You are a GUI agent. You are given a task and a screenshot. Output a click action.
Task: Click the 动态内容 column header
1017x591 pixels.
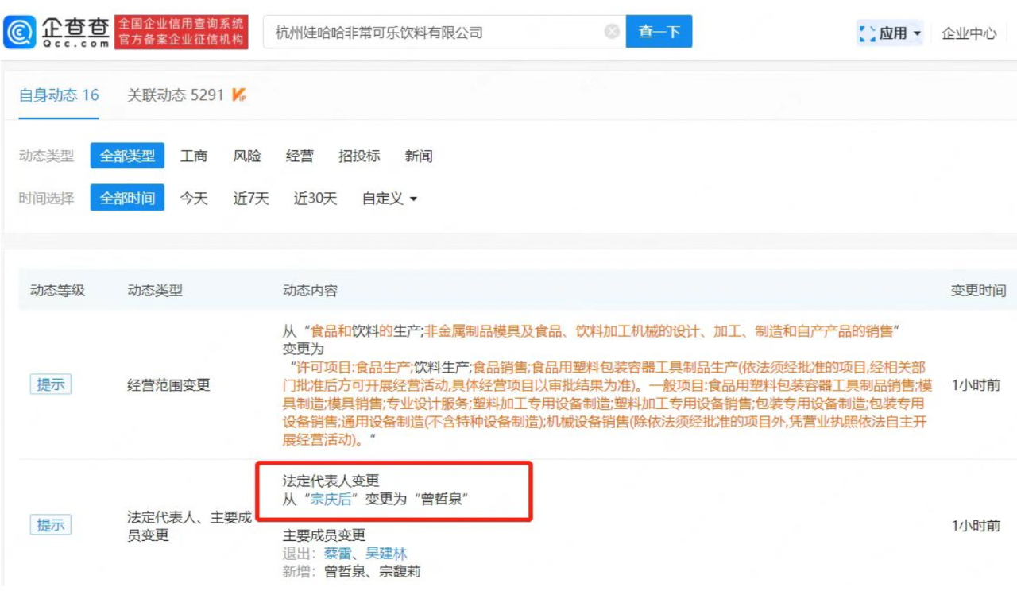tap(310, 290)
